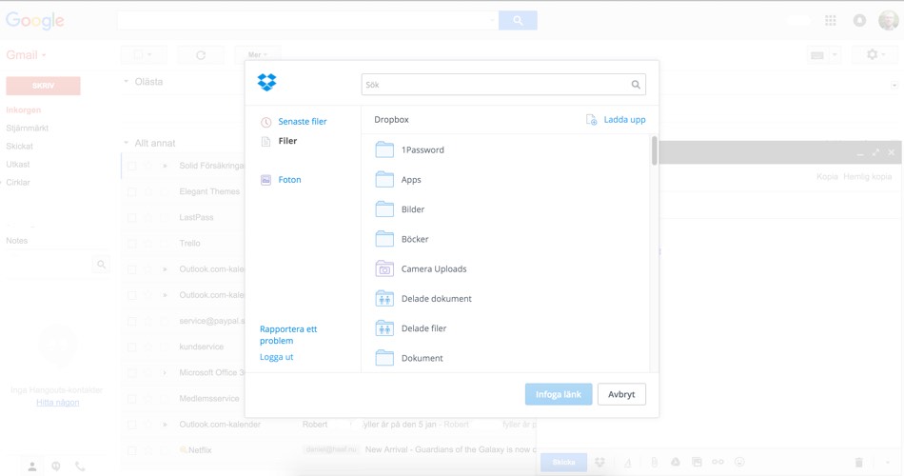Open more options arrow in compose
Viewport: 904px width, 476px height.
pos(887,463)
